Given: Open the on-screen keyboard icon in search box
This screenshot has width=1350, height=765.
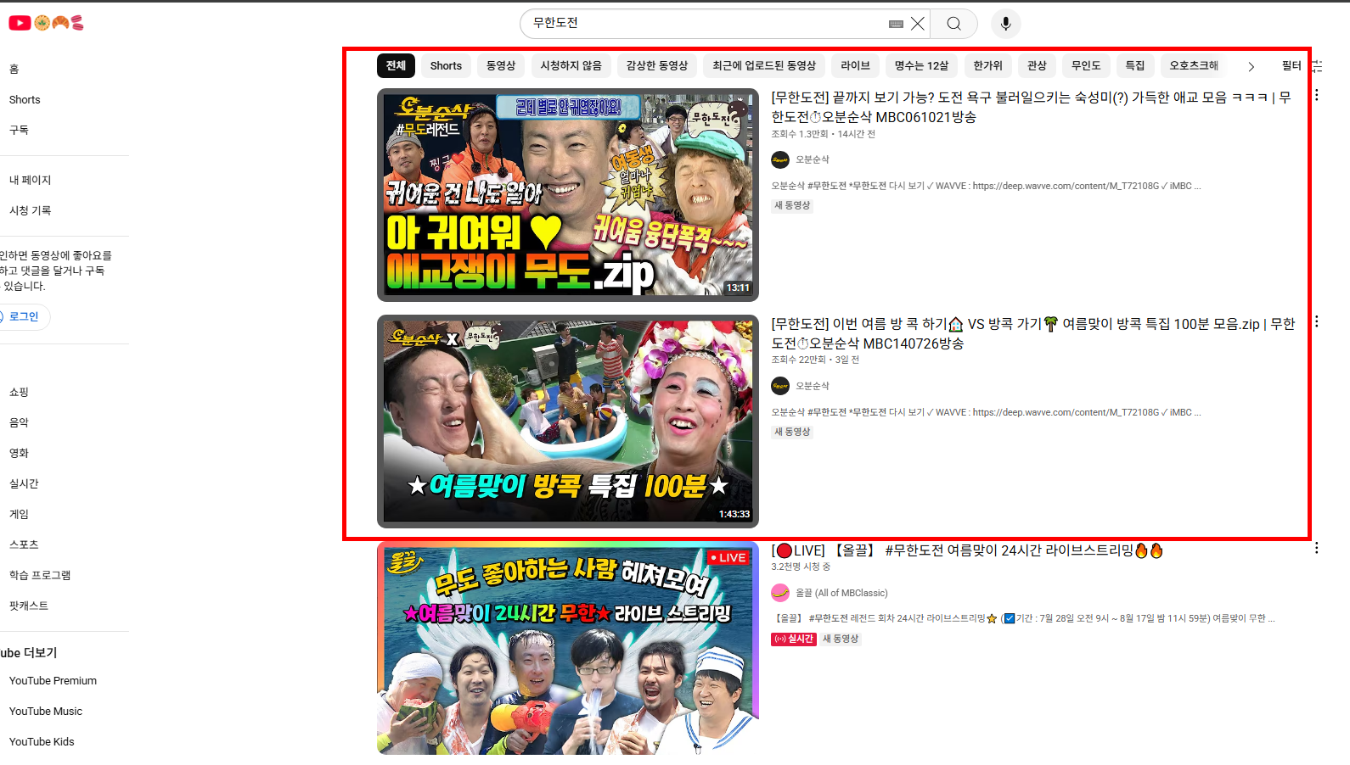Looking at the screenshot, I should 896,24.
